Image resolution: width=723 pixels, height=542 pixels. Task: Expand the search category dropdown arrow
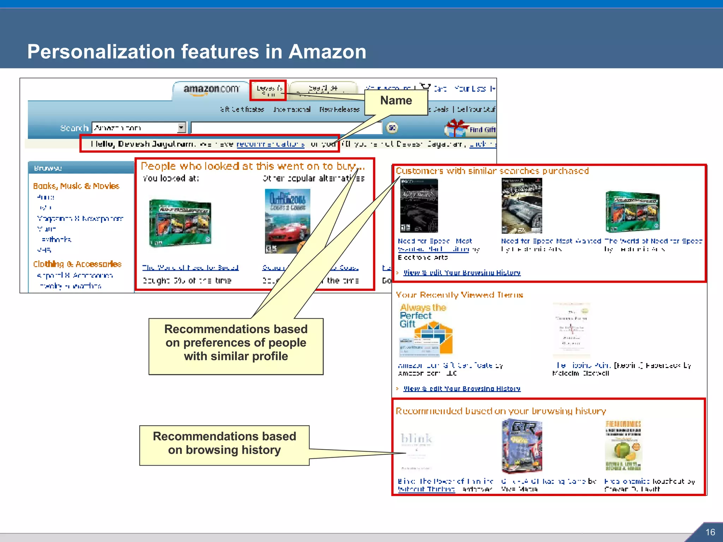coord(181,127)
